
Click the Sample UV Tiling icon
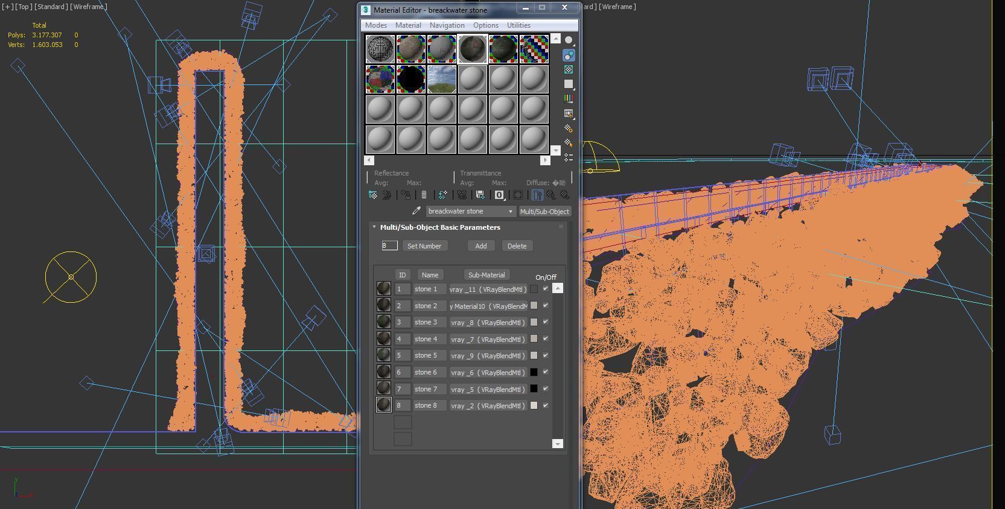[x=569, y=84]
